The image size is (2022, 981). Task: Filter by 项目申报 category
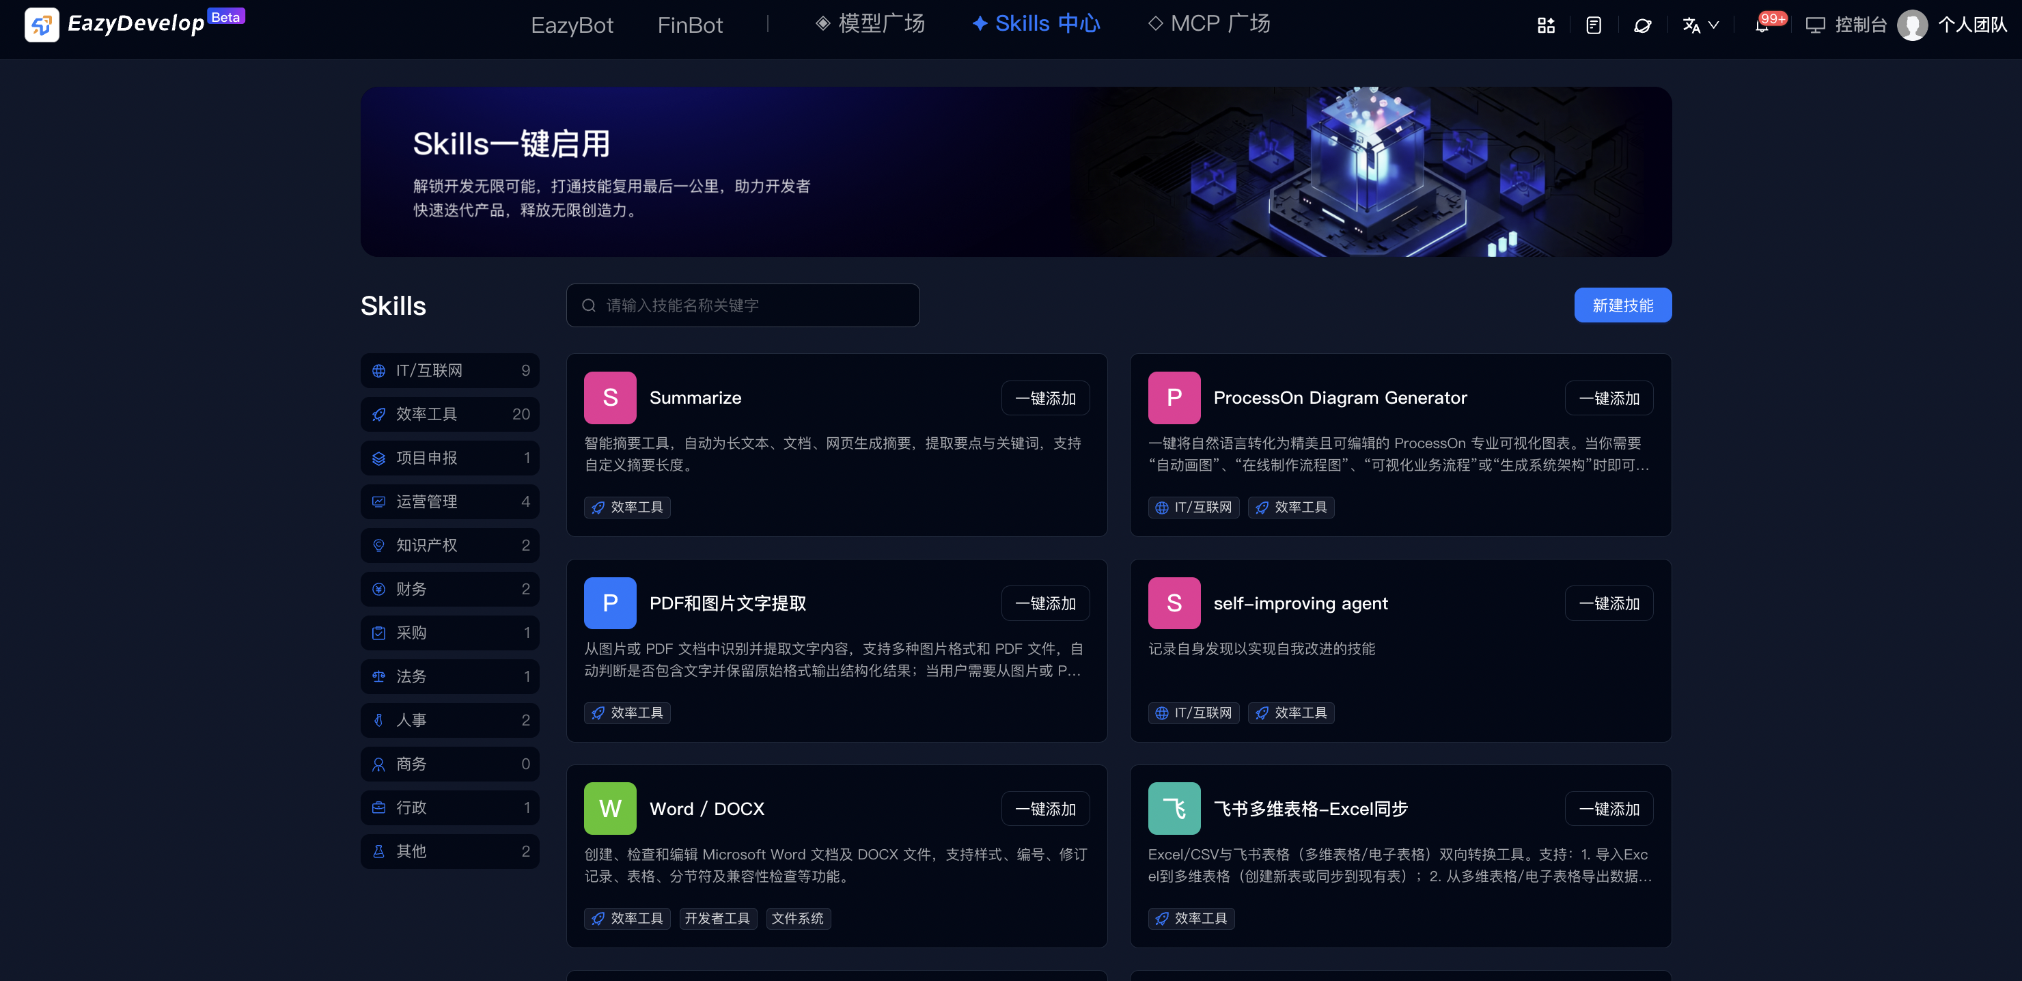coord(449,458)
